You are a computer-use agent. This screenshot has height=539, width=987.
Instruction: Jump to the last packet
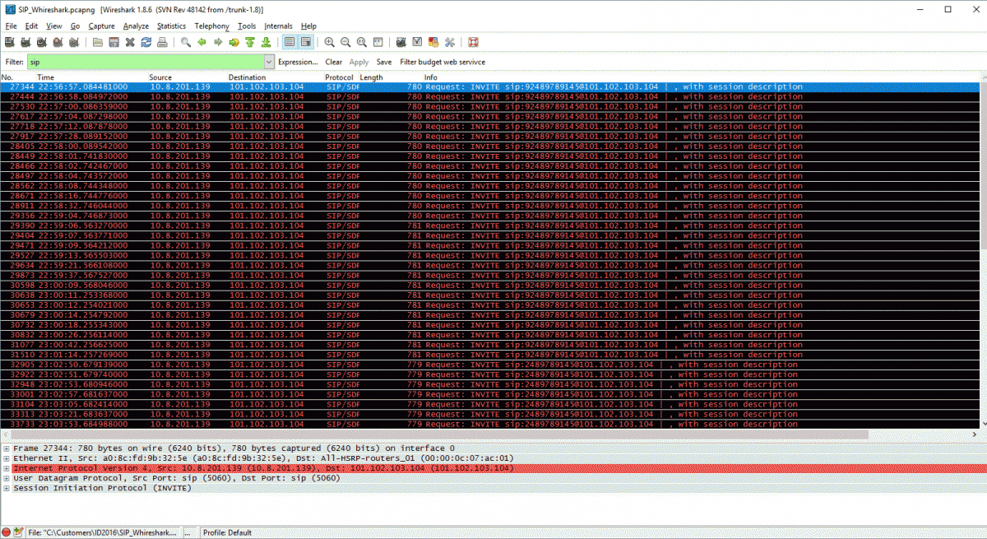pos(266,42)
